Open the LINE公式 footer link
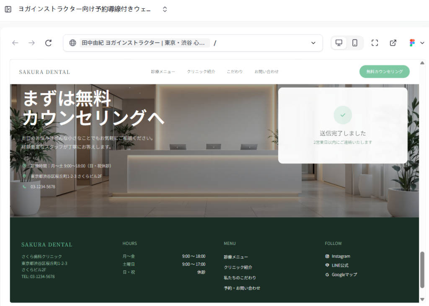 tap(340, 265)
